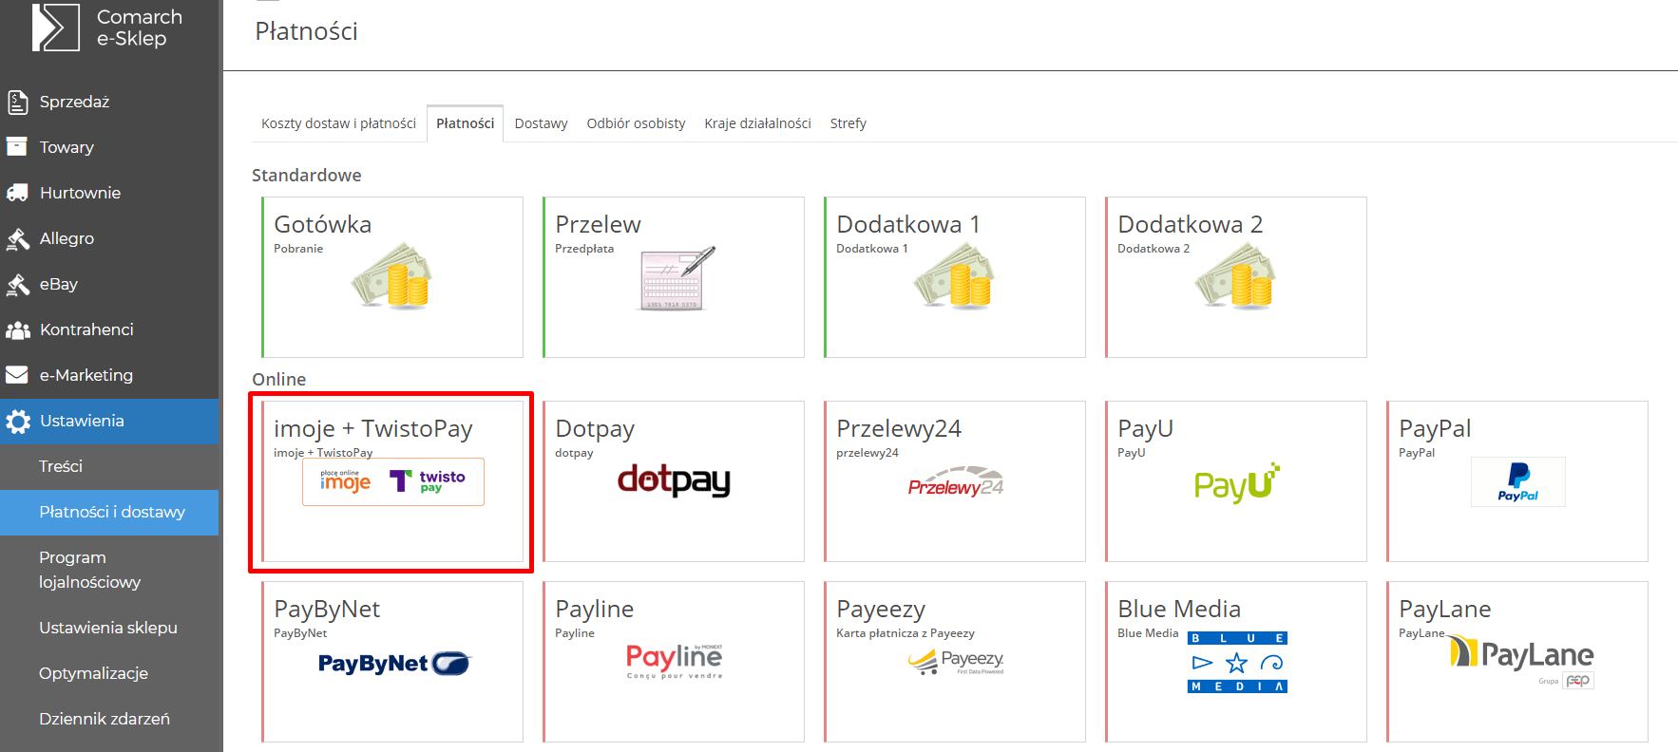Click the imoje twisto pay logo
Image resolution: width=1678 pixels, height=752 pixels.
(393, 481)
